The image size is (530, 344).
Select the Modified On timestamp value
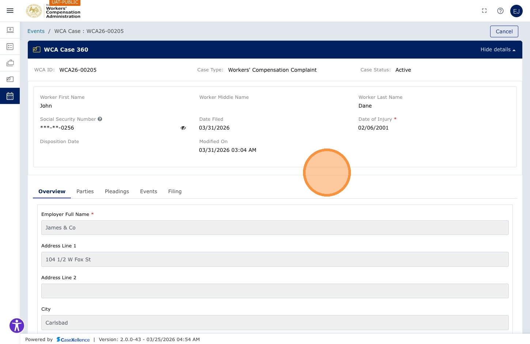(227, 150)
